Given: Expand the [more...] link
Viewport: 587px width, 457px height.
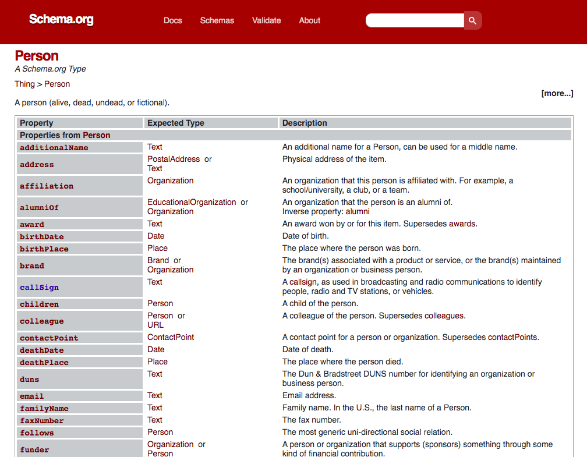Looking at the screenshot, I should point(557,93).
